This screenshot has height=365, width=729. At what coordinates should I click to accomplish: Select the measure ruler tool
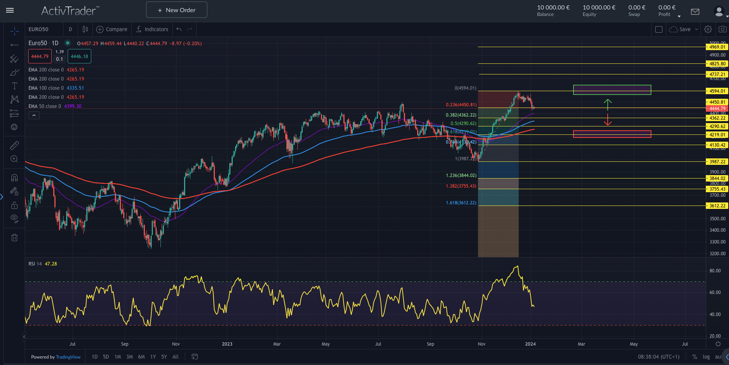(x=14, y=145)
